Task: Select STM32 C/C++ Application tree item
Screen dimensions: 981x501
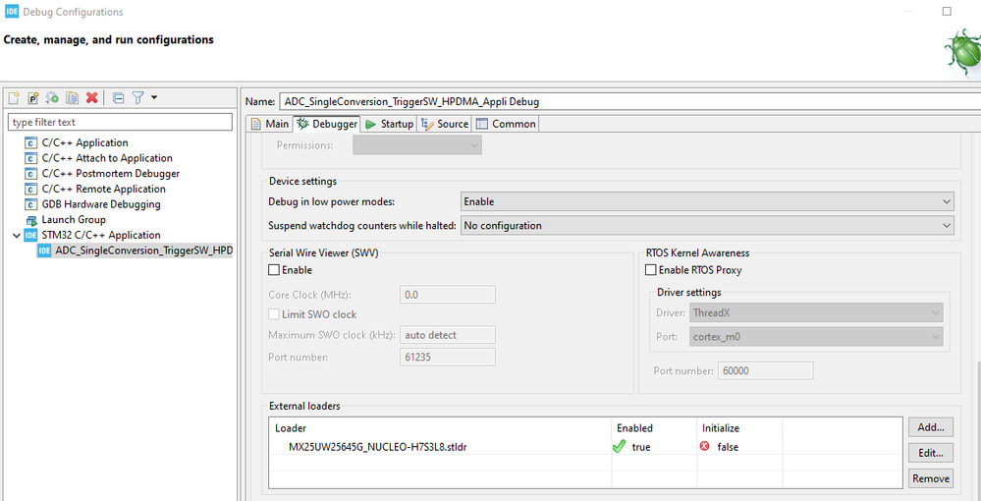Action: [101, 235]
